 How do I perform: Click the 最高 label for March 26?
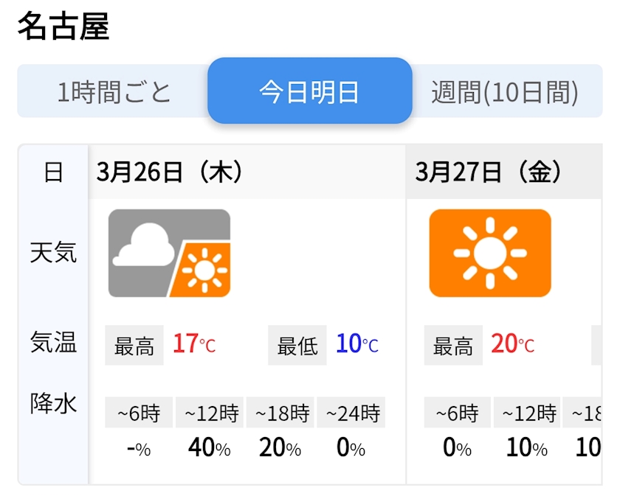(x=134, y=345)
